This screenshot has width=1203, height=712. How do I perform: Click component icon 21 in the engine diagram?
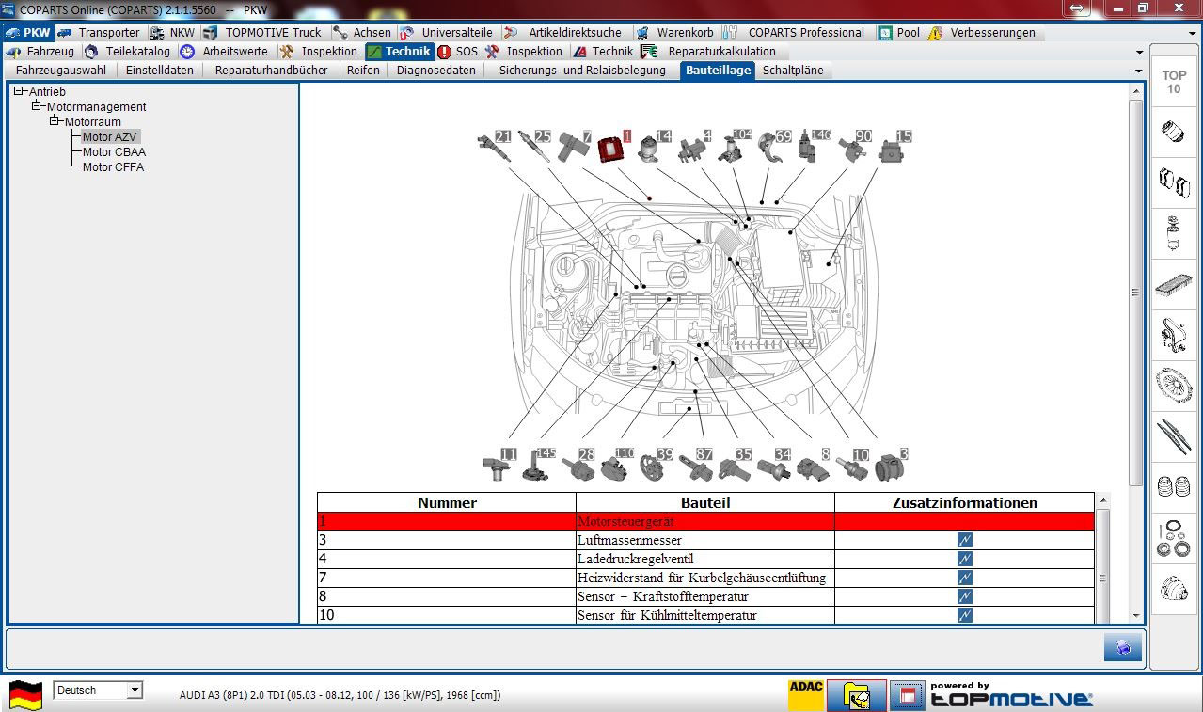[x=494, y=146]
